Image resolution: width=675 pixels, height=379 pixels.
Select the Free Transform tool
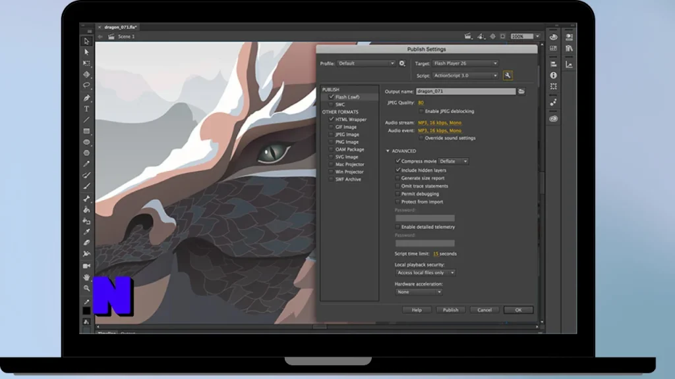tap(86, 63)
